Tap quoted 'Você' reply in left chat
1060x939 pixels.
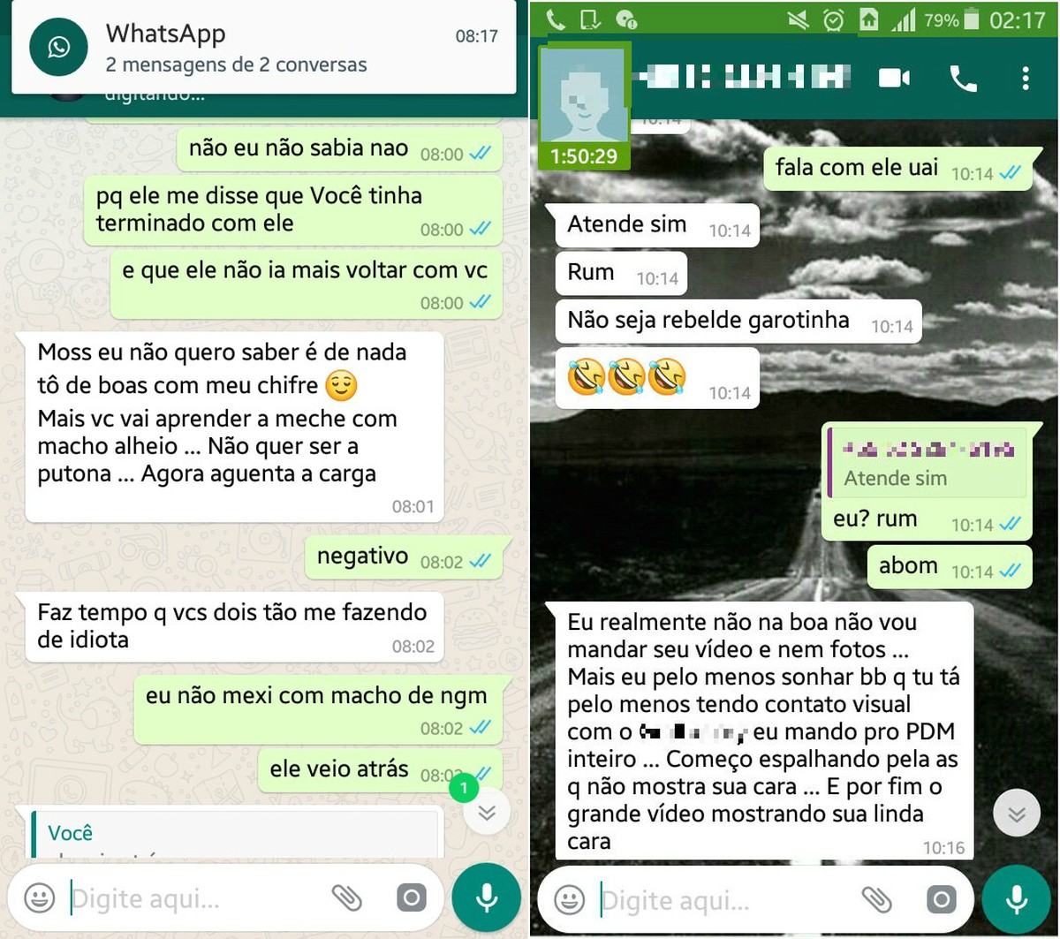[235, 833]
